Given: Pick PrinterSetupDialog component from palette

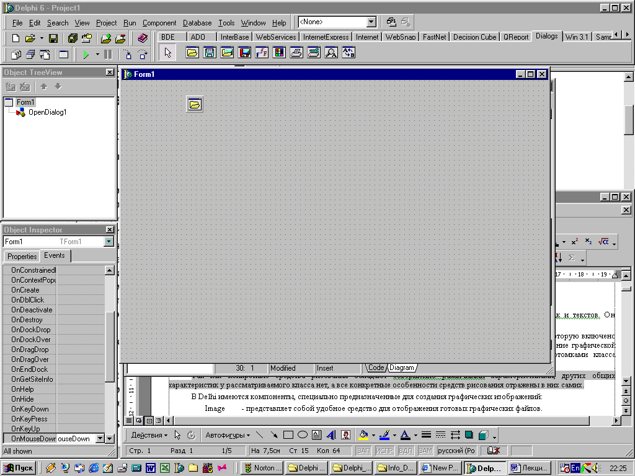Looking at the screenshot, I should [x=314, y=53].
